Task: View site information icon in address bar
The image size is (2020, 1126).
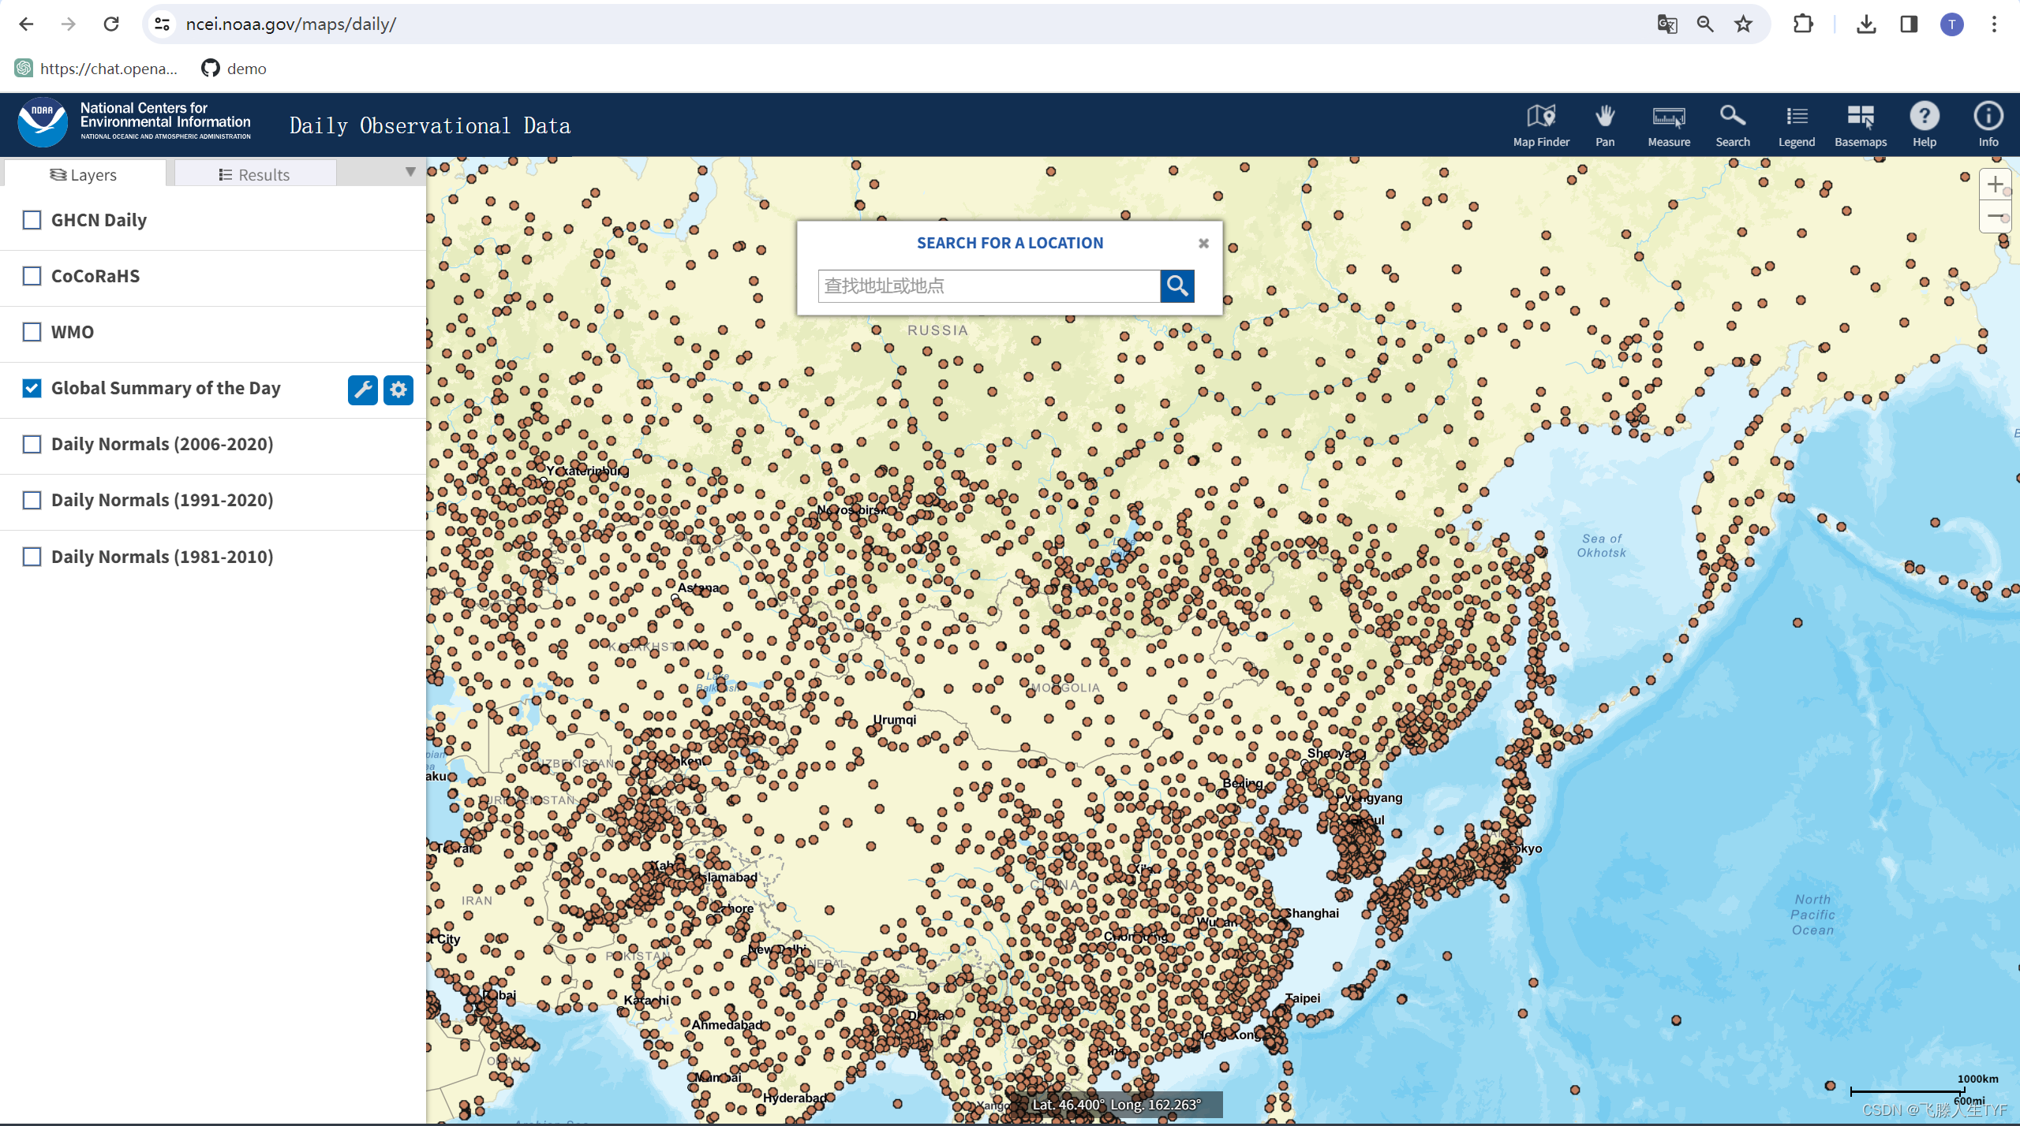Action: click(x=163, y=24)
